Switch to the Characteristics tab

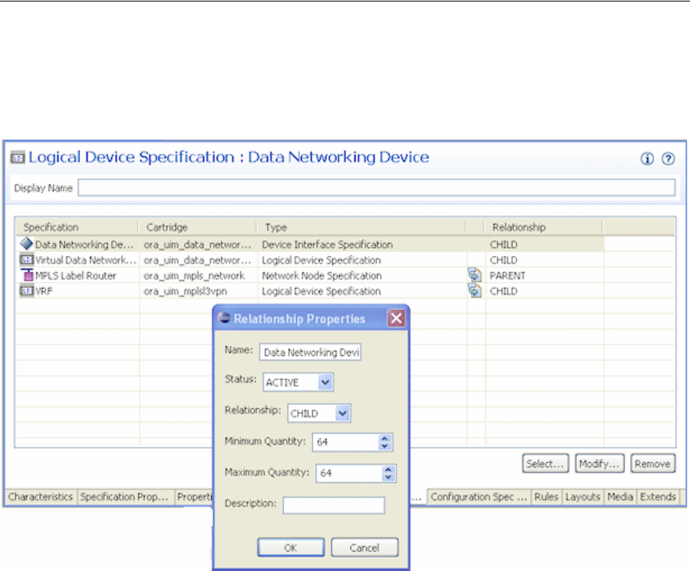click(41, 496)
